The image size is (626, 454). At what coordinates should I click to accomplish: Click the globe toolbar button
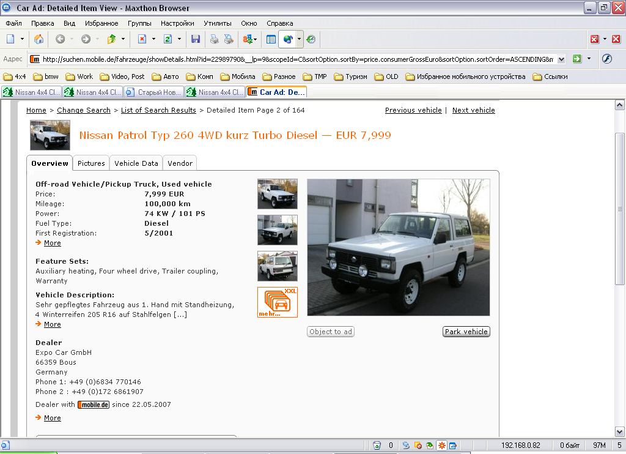click(288, 39)
